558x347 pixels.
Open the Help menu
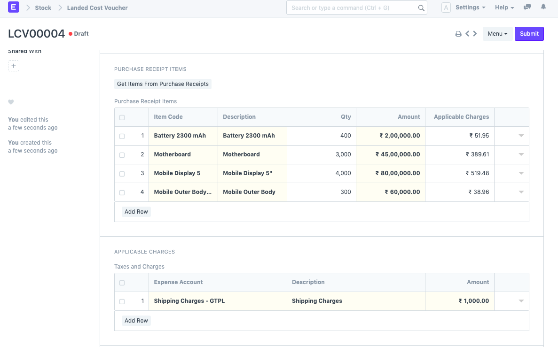point(504,8)
